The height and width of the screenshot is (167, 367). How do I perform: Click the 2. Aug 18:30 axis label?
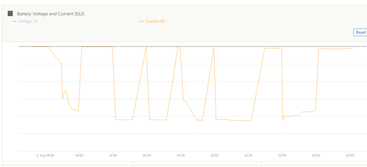tap(45, 155)
